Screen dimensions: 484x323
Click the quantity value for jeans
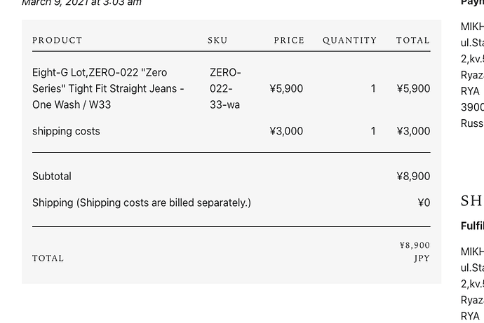[x=373, y=89]
